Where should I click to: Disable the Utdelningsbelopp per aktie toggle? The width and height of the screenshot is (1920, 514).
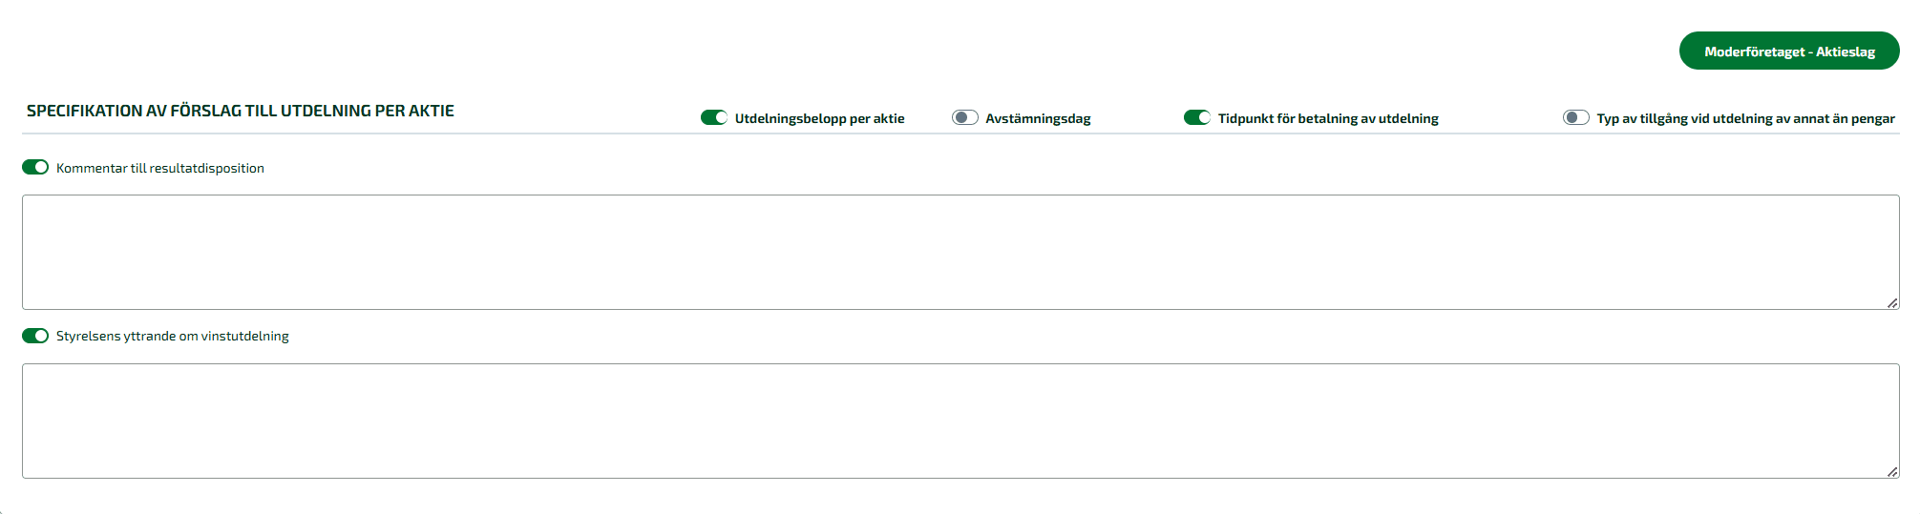click(714, 117)
